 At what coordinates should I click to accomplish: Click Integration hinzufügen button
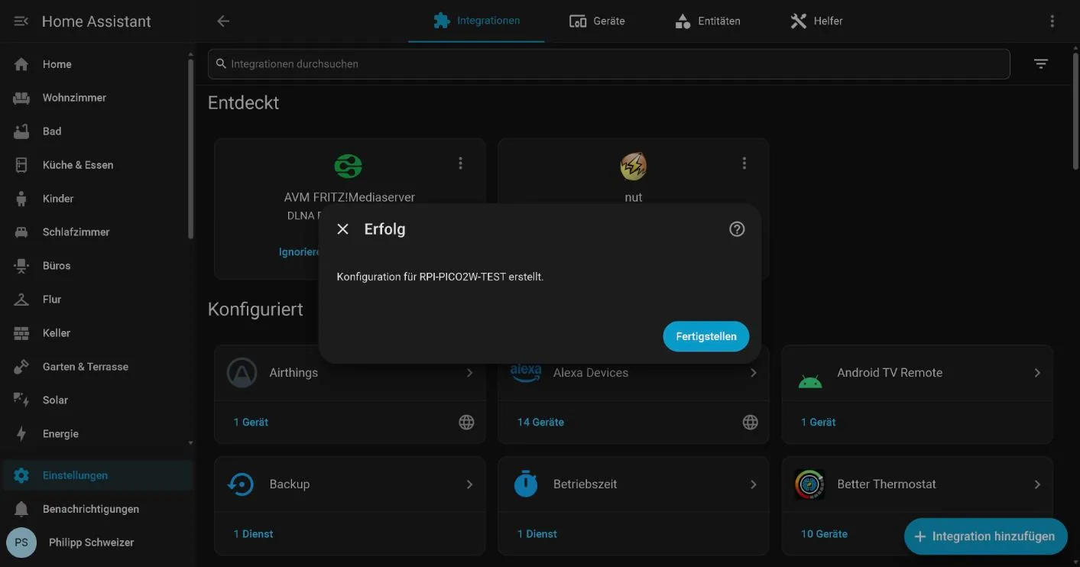pyautogui.click(x=985, y=536)
